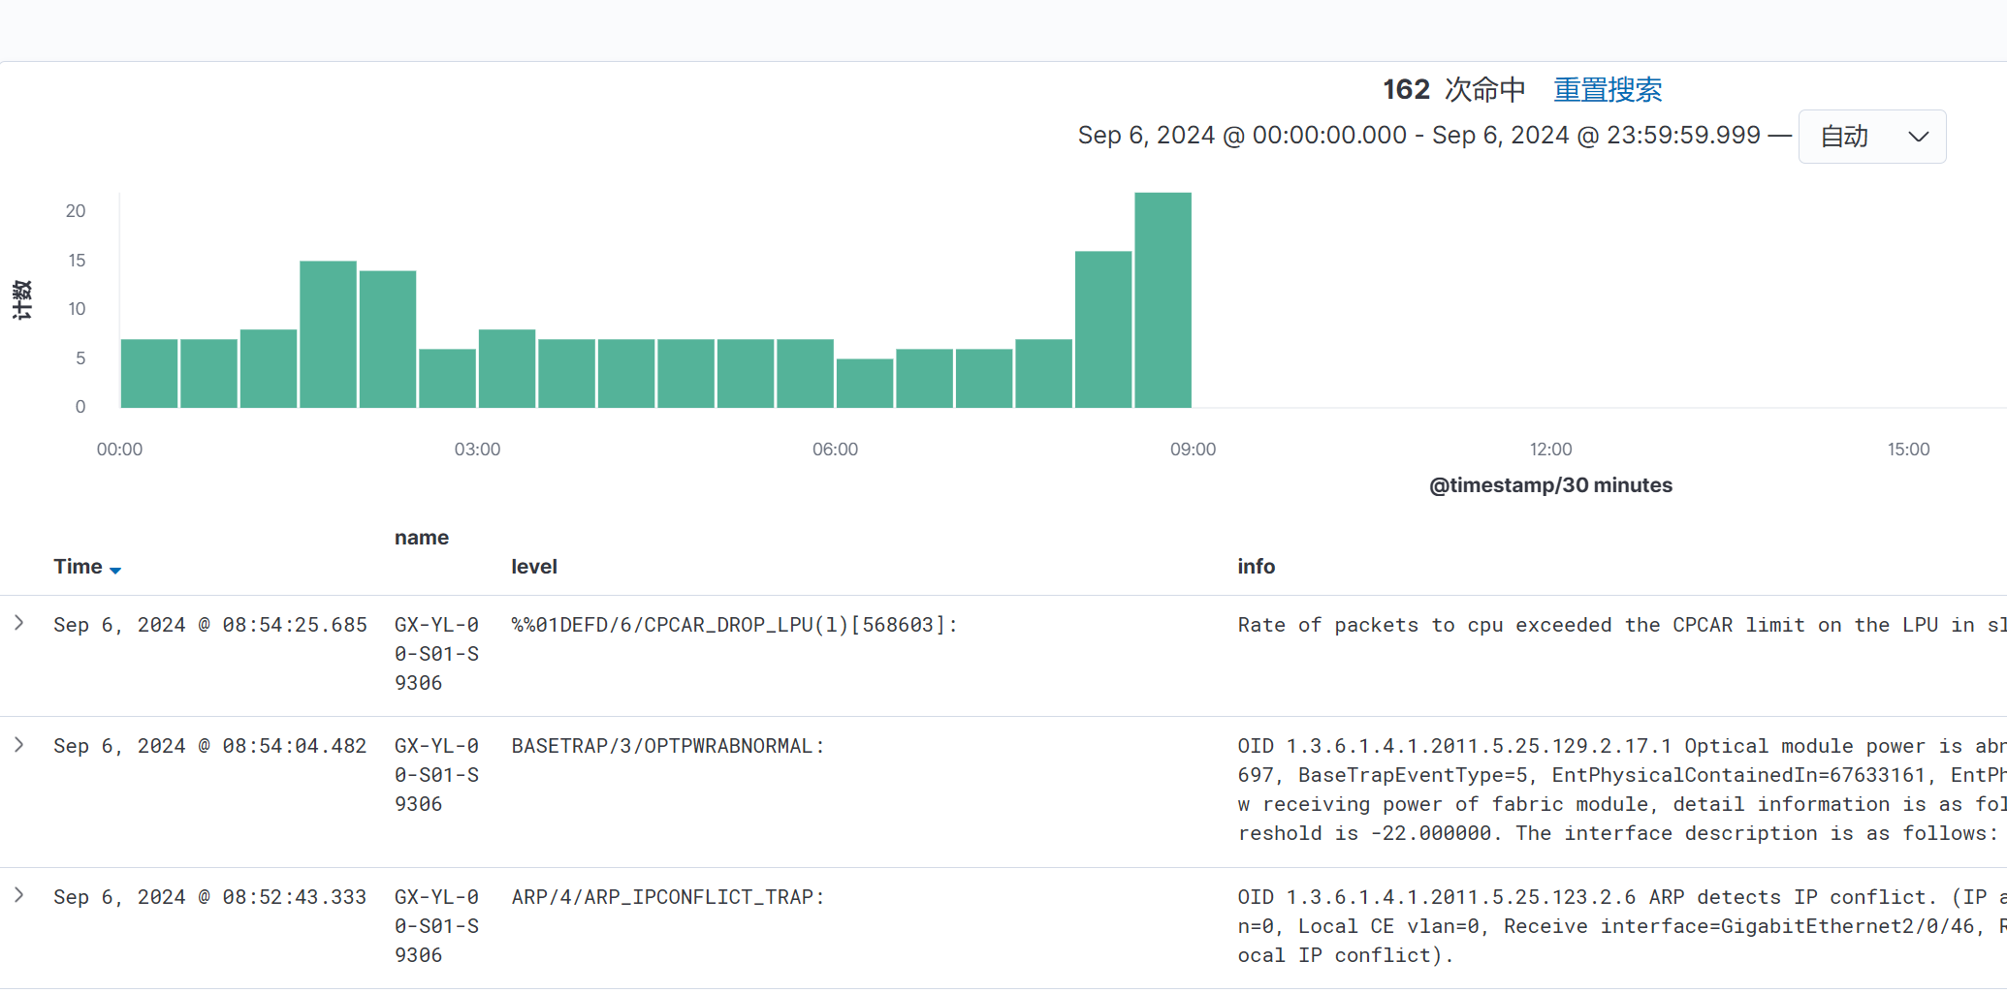Click the ARP/4/ARP_IPCONFLICT_TRAP level cell
Screen dimensions: 2007x993
coord(668,897)
